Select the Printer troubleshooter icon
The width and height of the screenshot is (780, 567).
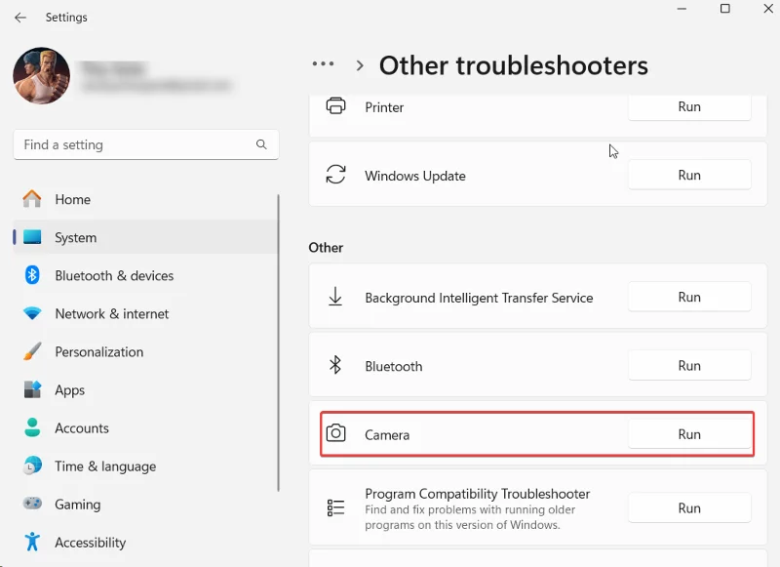tap(336, 107)
